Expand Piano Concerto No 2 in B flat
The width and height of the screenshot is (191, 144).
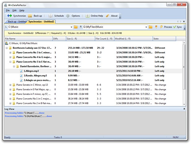pos(10,104)
